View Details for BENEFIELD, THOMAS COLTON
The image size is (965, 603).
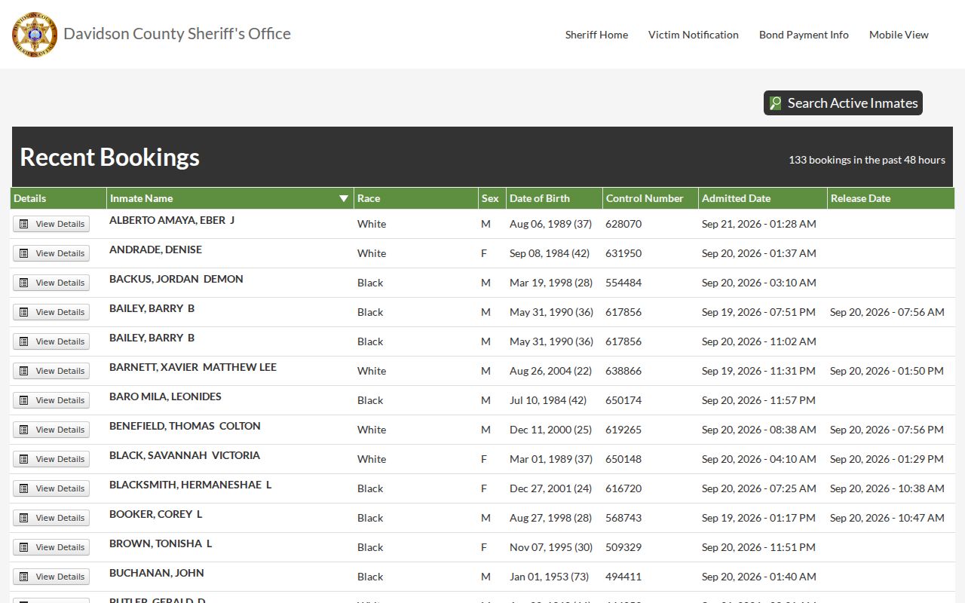coord(51,430)
